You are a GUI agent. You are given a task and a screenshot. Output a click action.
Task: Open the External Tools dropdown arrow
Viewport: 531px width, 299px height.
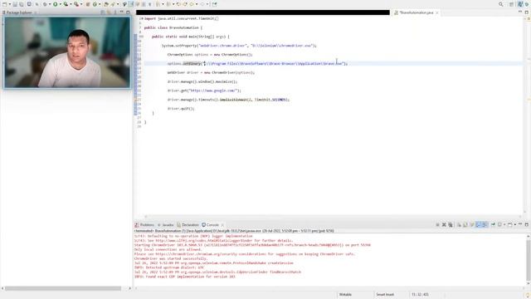(x=81, y=4)
